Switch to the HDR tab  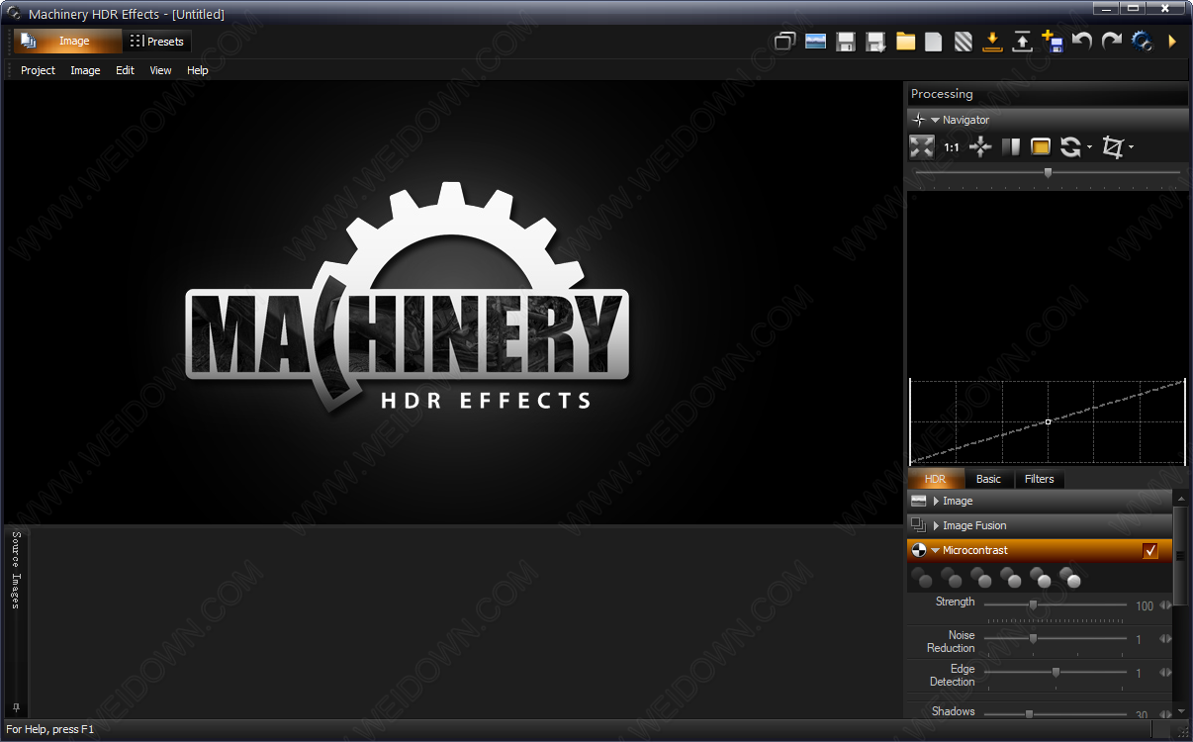[935, 479]
